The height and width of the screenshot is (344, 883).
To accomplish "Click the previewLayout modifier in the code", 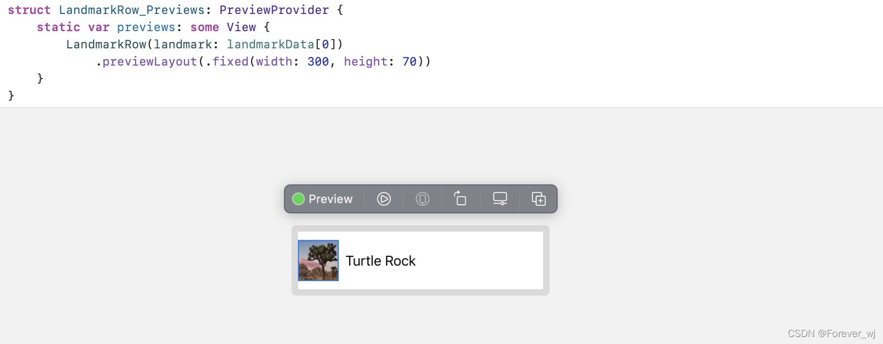I will (150, 62).
